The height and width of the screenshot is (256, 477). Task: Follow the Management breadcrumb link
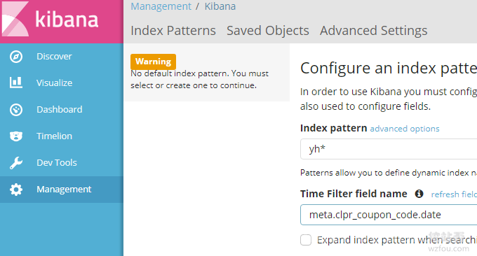[x=161, y=6]
